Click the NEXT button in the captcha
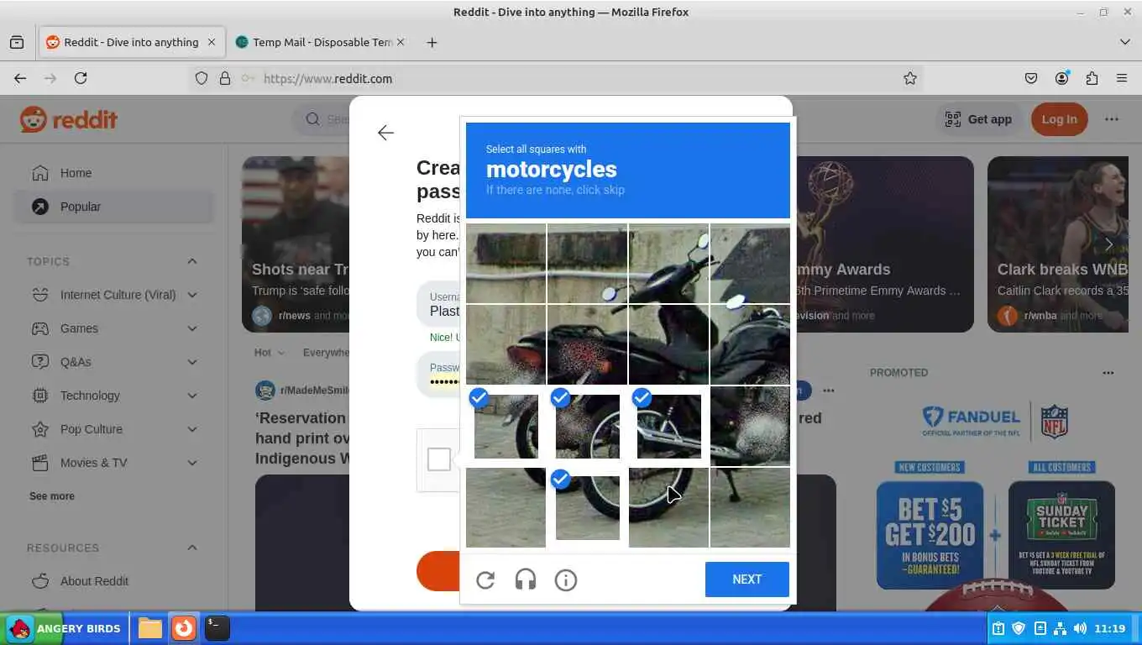Viewport: 1142px width, 645px height. tap(746, 579)
